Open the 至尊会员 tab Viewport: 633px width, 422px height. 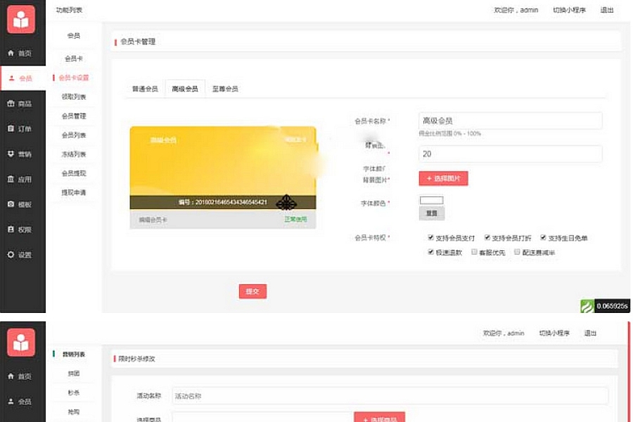tap(225, 89)
